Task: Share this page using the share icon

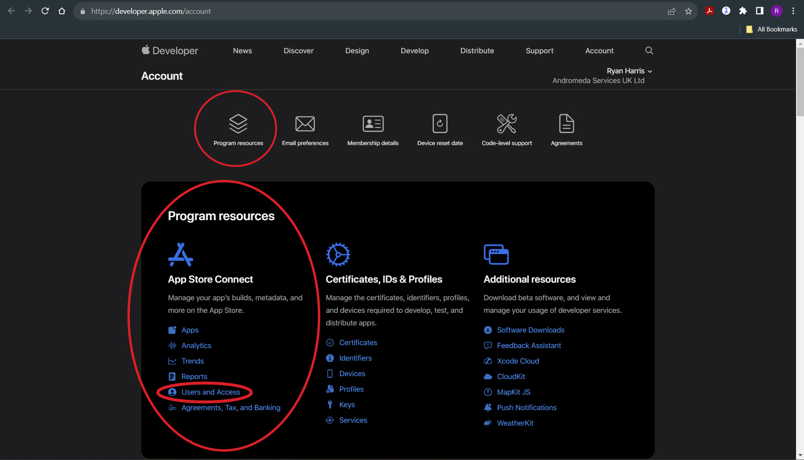Action: [x=672, y=11]
